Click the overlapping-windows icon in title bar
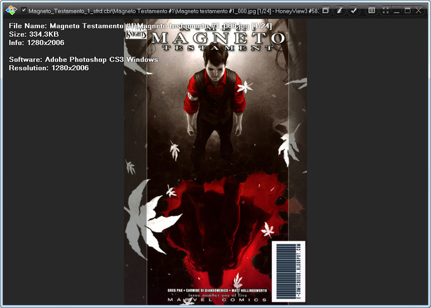Image resolution: width=431 pixels, height=308 pixels. pos(325,11)
